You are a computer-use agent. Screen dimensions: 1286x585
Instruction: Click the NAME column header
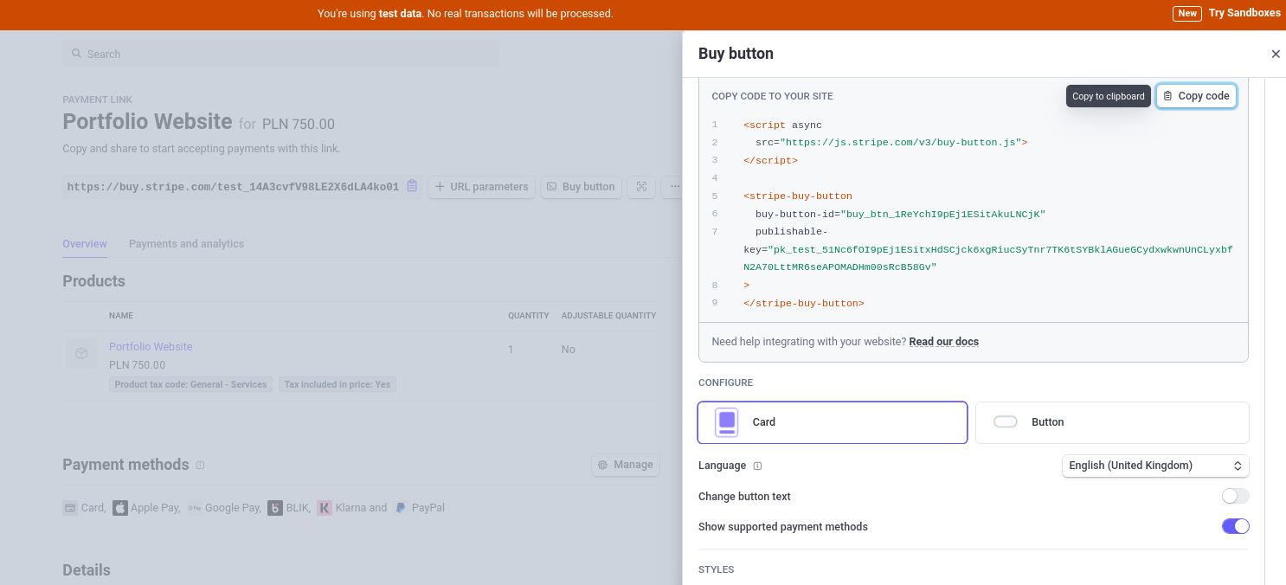(121, 316)
